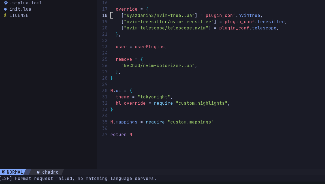Viewport: 325px width, 184px height.
Task: Click the theme key on line 31
Action: (123, 97)
